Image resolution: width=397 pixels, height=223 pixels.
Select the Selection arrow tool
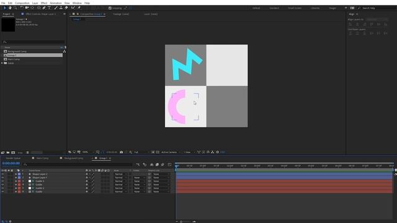tap(4, 8)
